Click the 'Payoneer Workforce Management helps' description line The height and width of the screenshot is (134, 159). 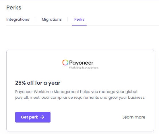pos(76,92)
